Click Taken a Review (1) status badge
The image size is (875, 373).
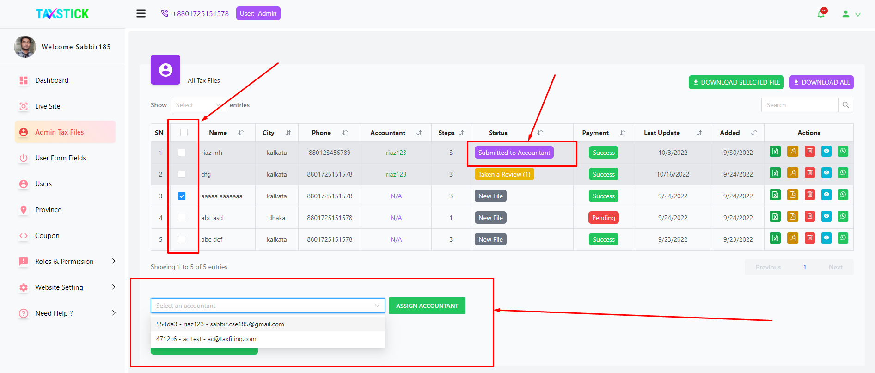[x=504, y=174]
